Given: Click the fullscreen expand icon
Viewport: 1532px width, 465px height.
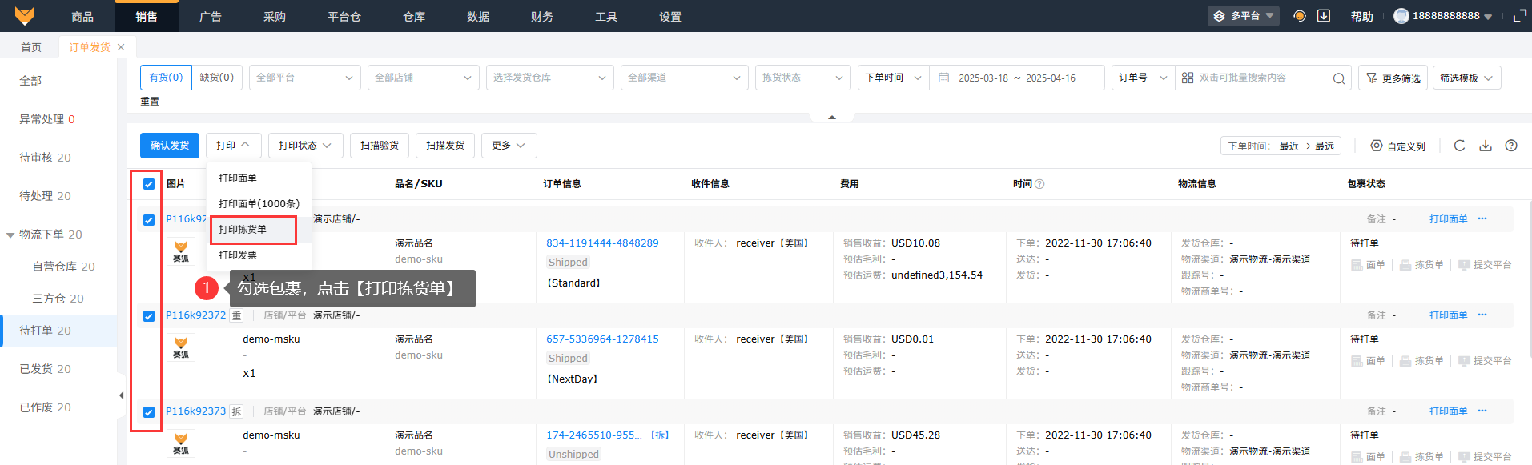Looking at the screenshot, I should 1519,16.
